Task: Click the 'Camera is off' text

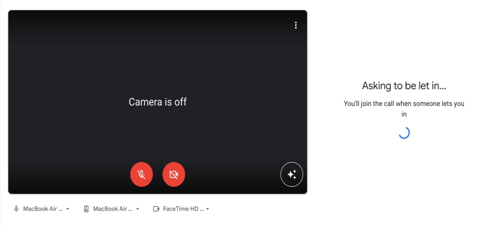Action: (157, 102)
